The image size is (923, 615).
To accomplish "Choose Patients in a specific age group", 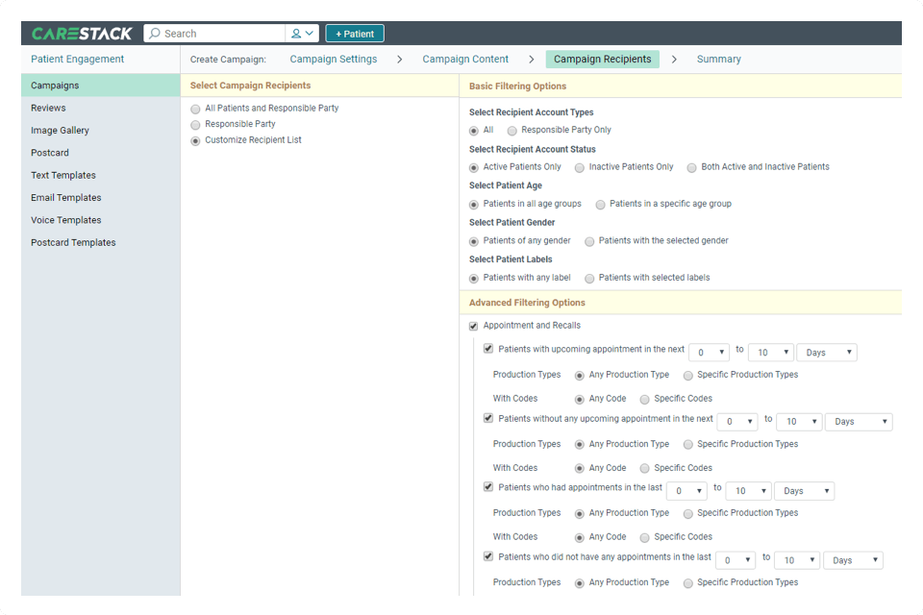I will tap(600, 204).
